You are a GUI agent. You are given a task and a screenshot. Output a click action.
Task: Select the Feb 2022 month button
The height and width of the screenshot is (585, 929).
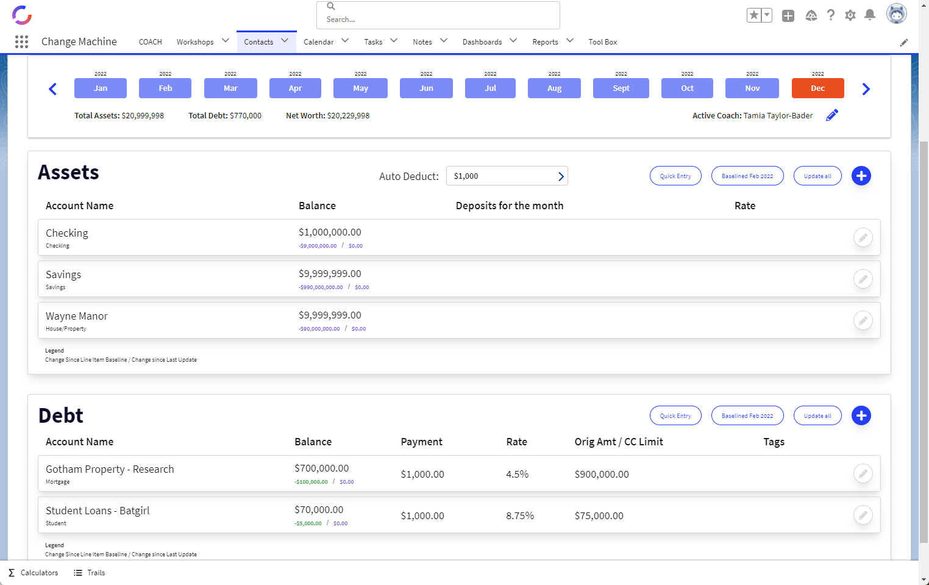point(165,88)
